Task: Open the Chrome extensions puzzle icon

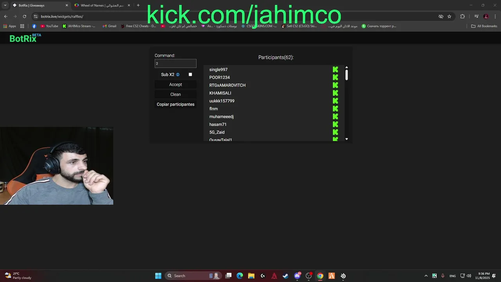Action: tap(463, 16)
